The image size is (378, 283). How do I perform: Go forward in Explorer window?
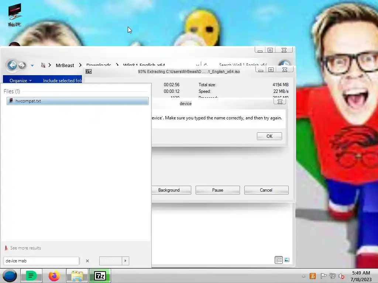coord(22,65)
